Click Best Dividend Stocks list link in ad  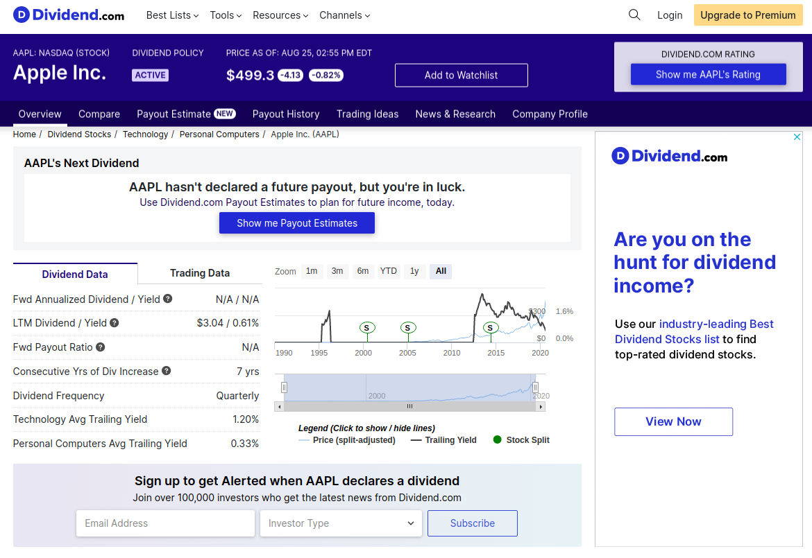point(694,331)
